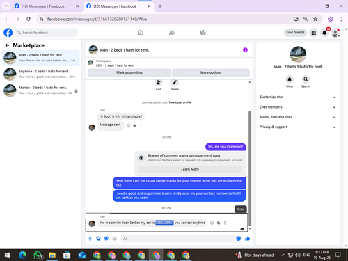The image size is (348, 261).
Task: Click the yes, are you interested message
Action: pos(226,147)
